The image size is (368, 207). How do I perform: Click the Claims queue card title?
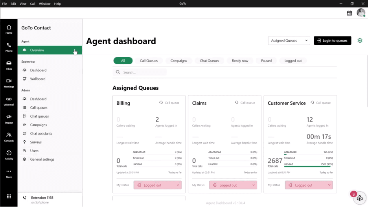[x=199, y=103]
